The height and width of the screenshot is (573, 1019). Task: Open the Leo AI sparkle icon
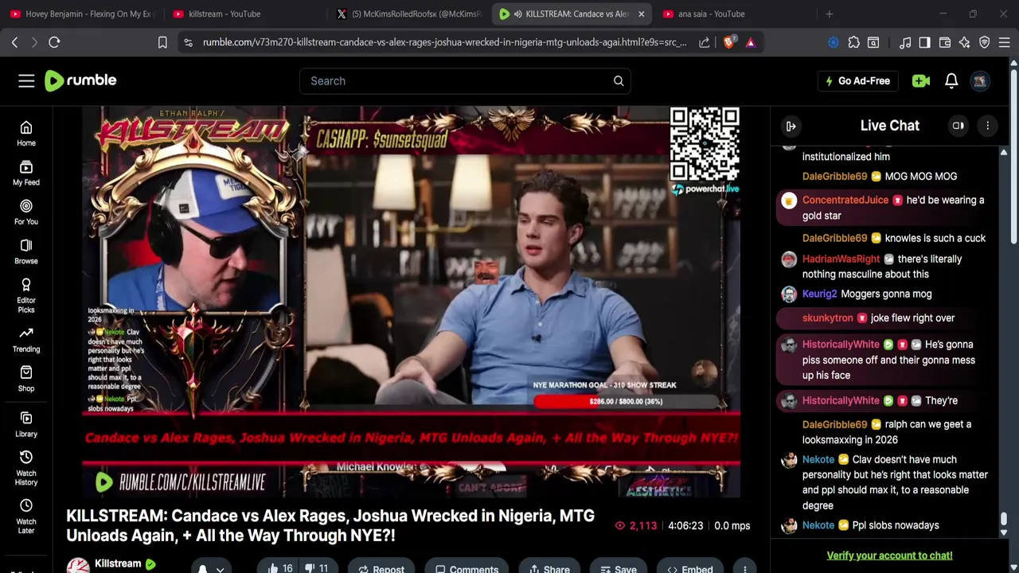(x=965, y=42)
